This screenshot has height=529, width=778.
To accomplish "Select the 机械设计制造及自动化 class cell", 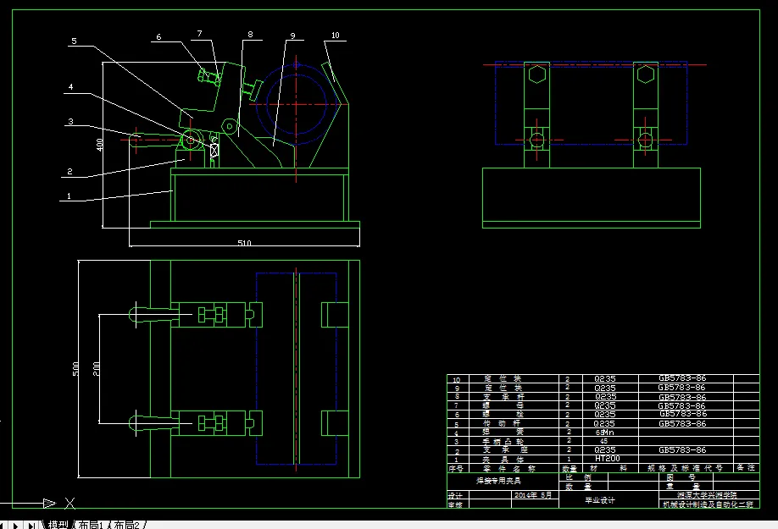I will pos(708,504).
